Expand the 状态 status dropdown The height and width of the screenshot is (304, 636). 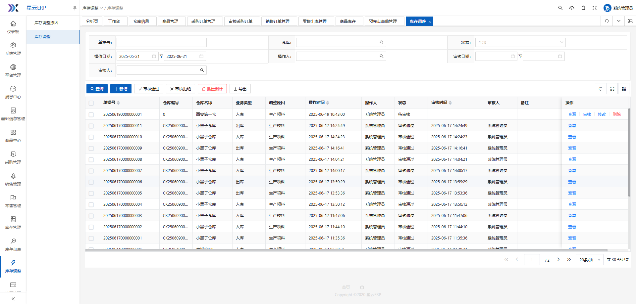click(x=520, y=42)
